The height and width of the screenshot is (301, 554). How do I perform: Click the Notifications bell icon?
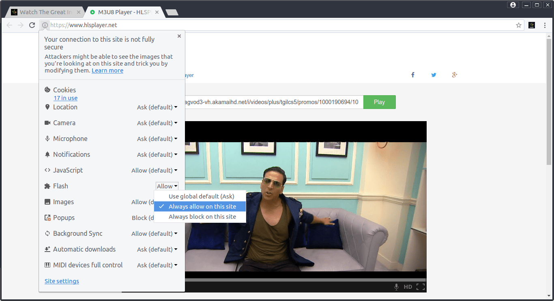[x=47, y=154]
